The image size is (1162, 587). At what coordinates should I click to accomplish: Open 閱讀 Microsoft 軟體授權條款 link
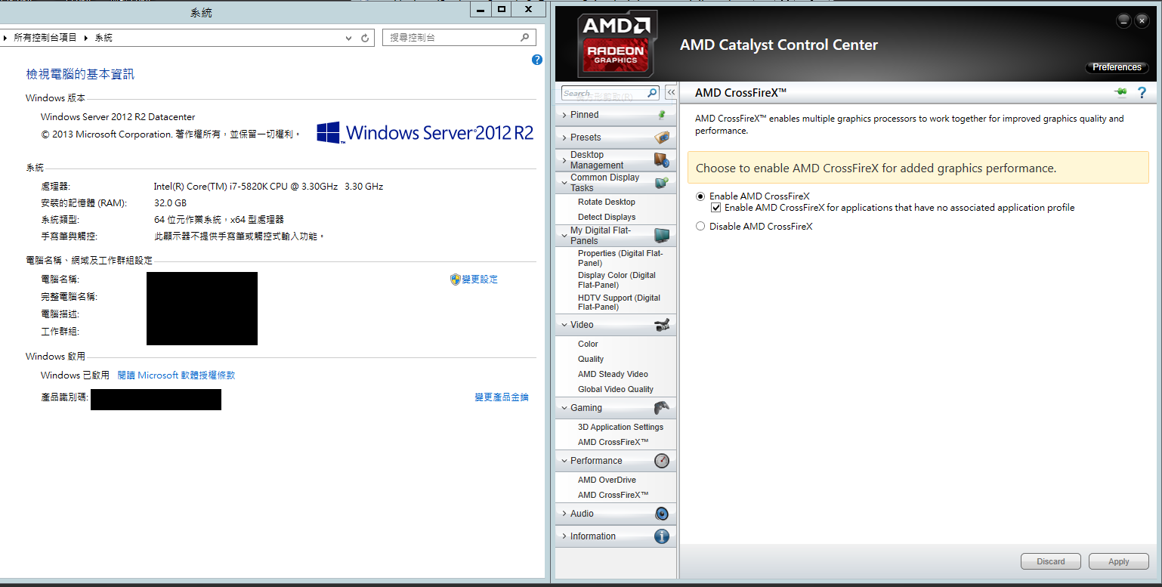[176, 375]
